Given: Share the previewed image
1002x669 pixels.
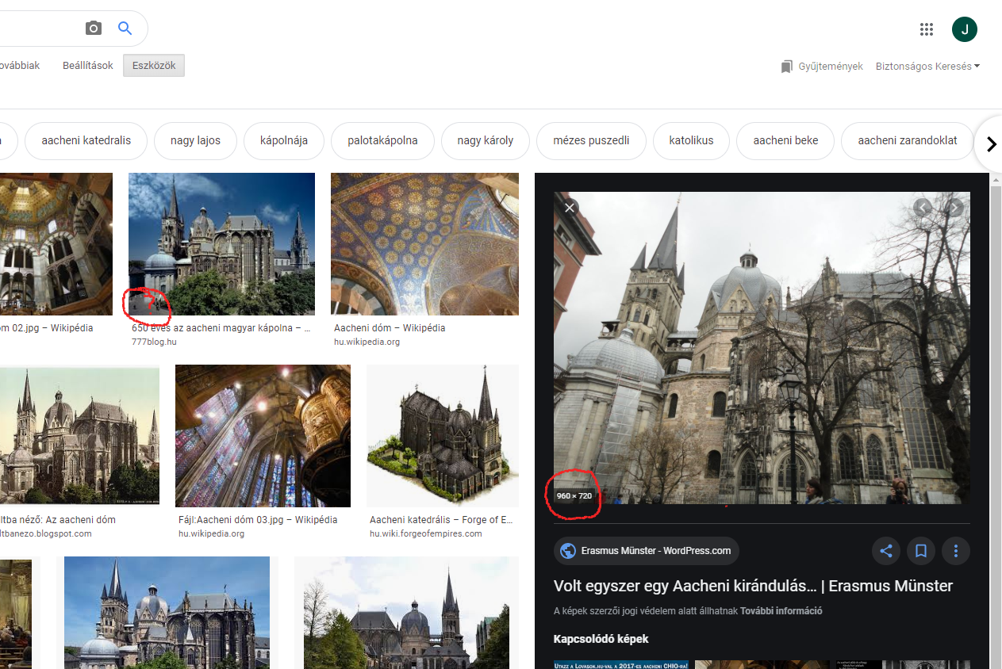Looking at the screenshot, I should [886, 551].
